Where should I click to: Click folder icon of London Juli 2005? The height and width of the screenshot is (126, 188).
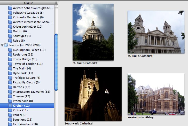(6, 45)
